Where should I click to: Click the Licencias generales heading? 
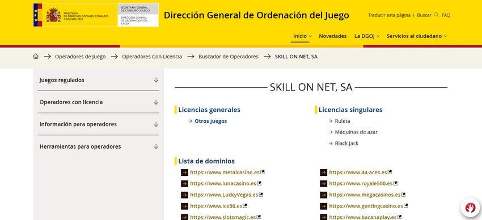(209, 110)
